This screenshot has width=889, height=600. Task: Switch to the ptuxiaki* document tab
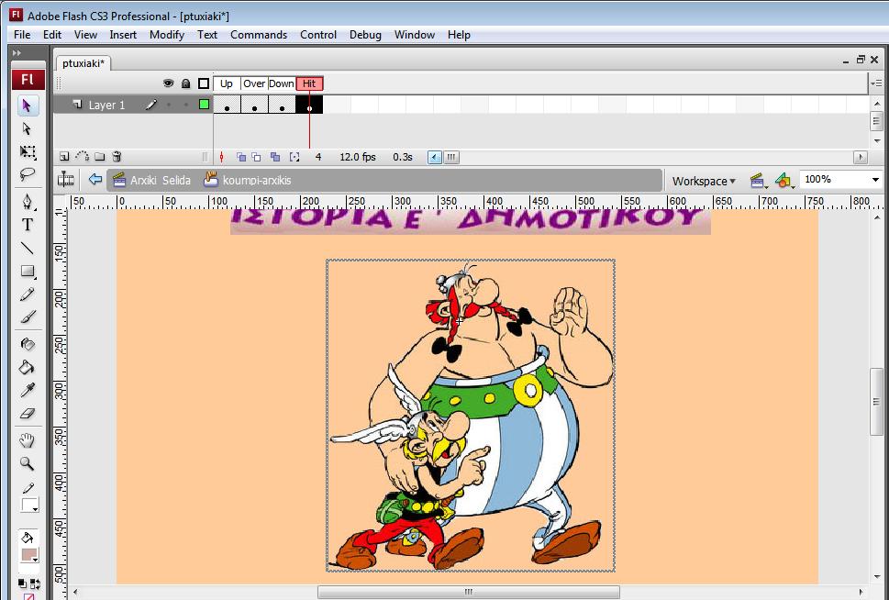click(x=83, y=63)
